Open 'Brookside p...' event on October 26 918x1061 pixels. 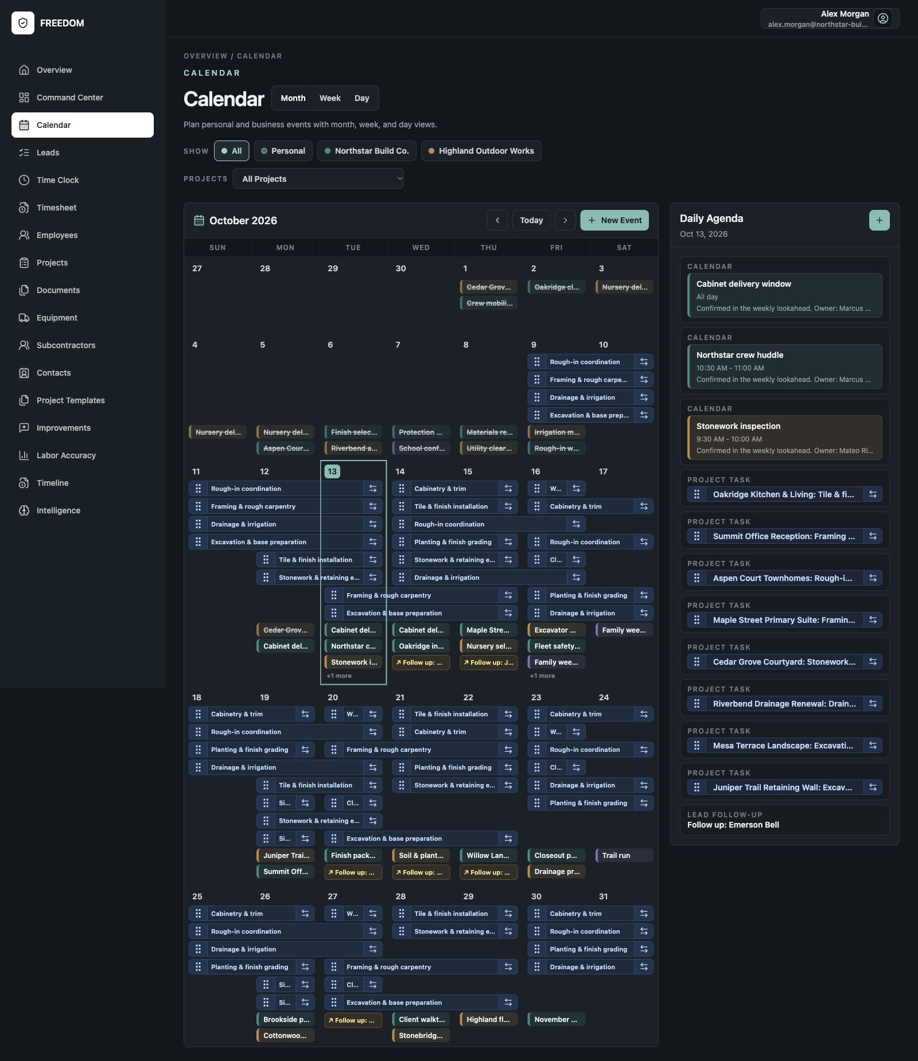pos(286,1019)
